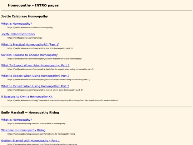Click the substack what-is-homeopathy URL text
193x145 pixels.
click(x=36, y=124)
